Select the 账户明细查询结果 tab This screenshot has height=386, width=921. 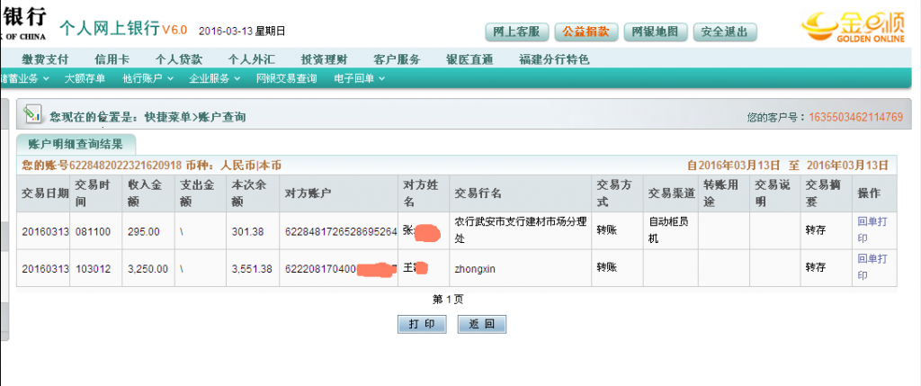(76, 143)
